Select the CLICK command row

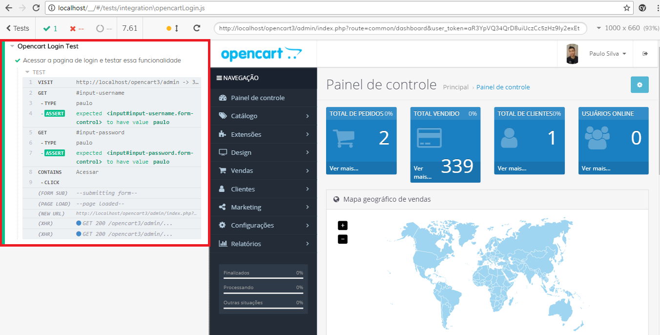click(112, 182)
